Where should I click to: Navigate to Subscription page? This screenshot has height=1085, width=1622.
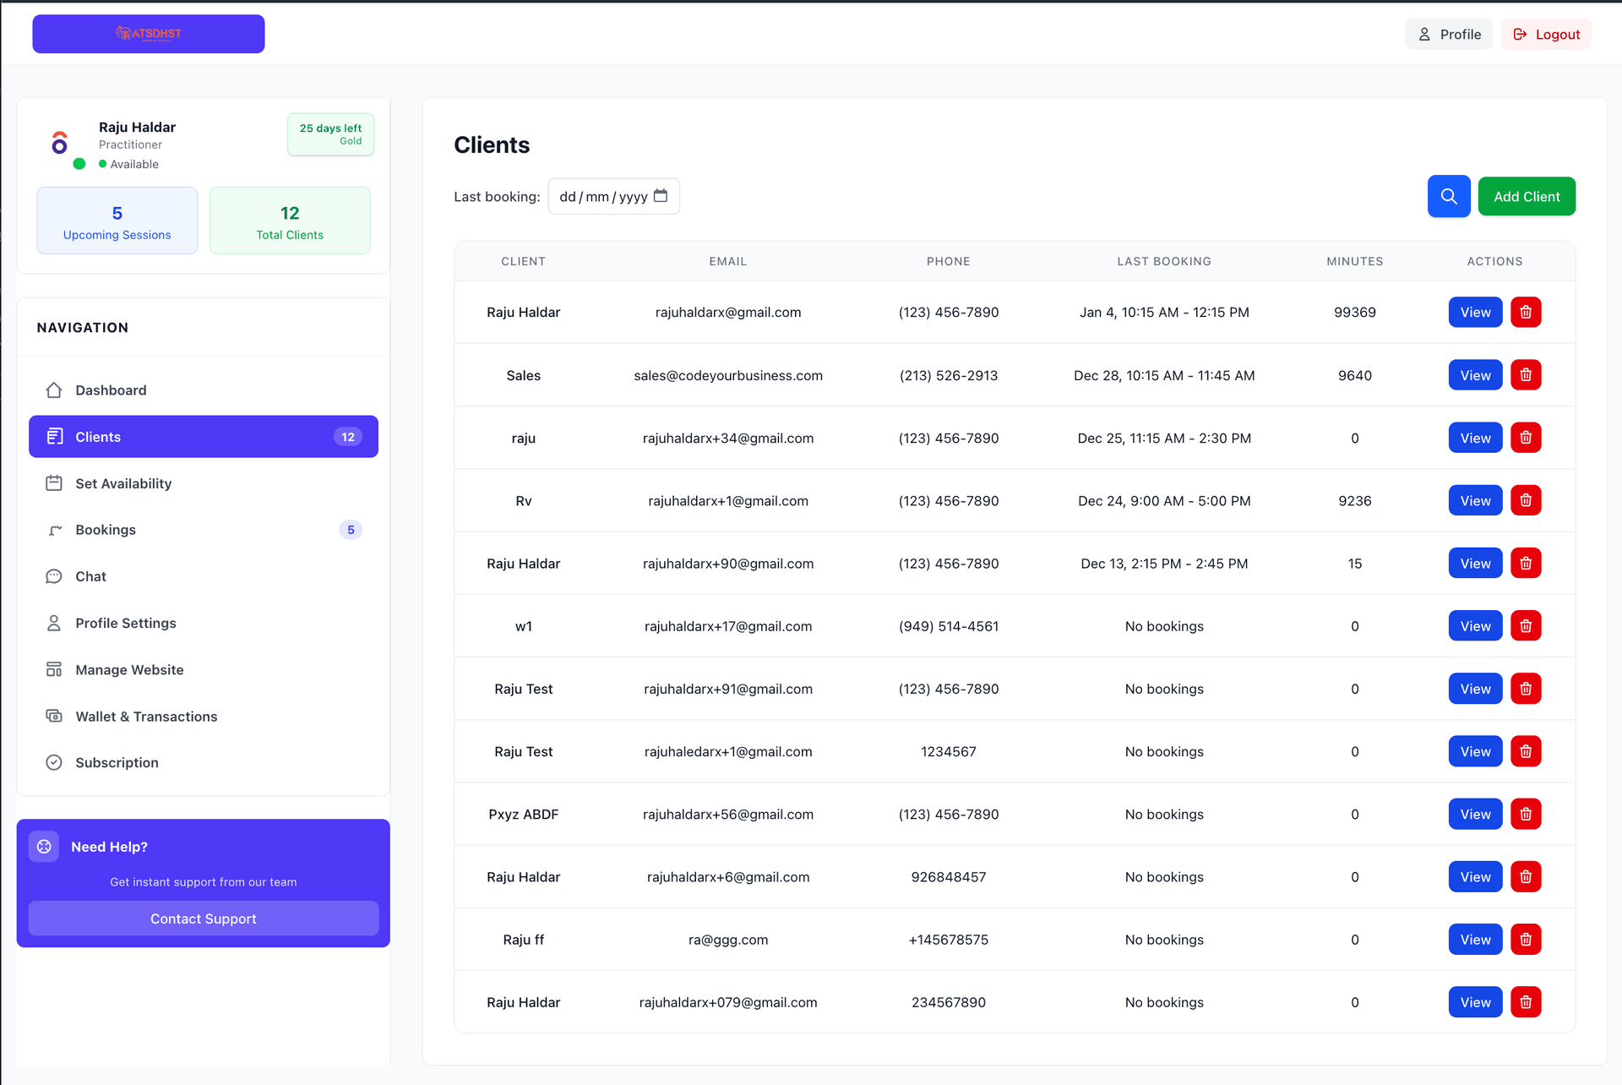pos(117,762)
